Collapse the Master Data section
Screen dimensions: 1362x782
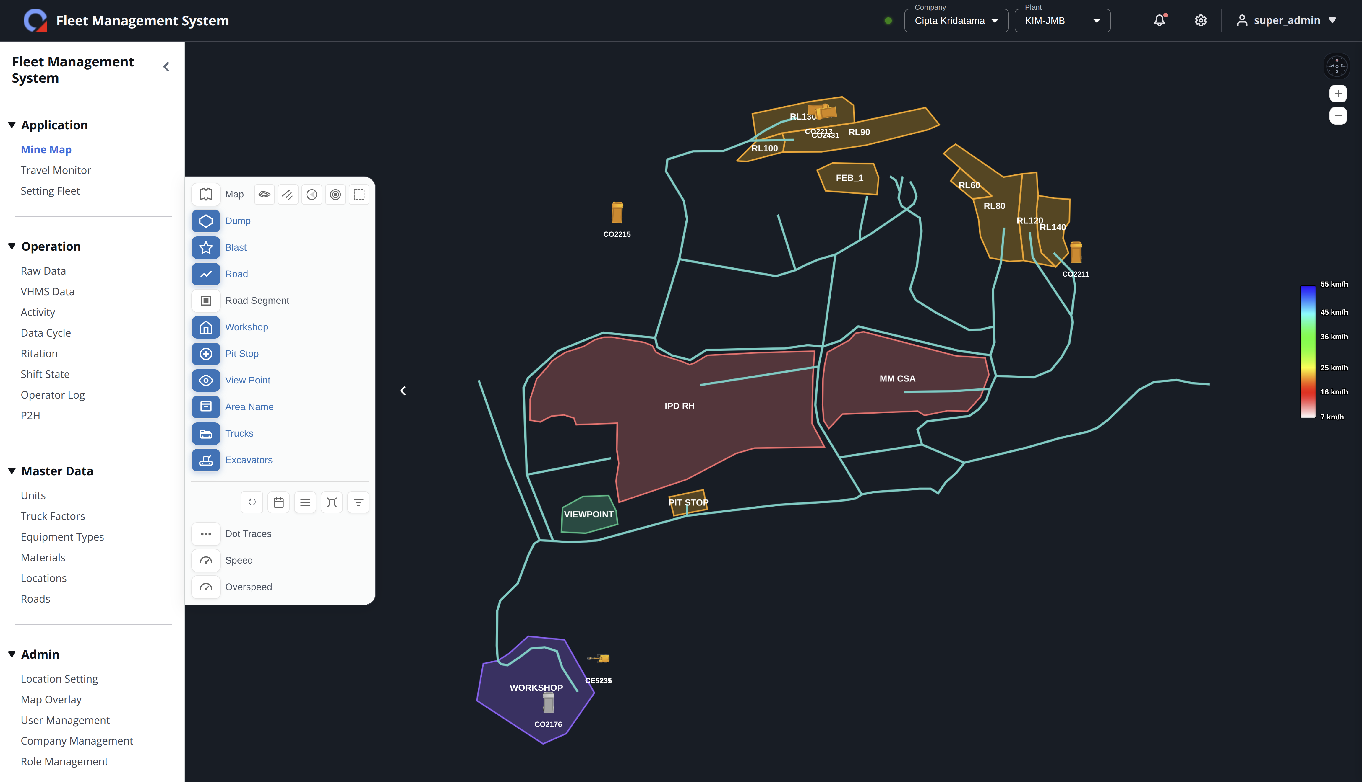[x=11, y=471]
